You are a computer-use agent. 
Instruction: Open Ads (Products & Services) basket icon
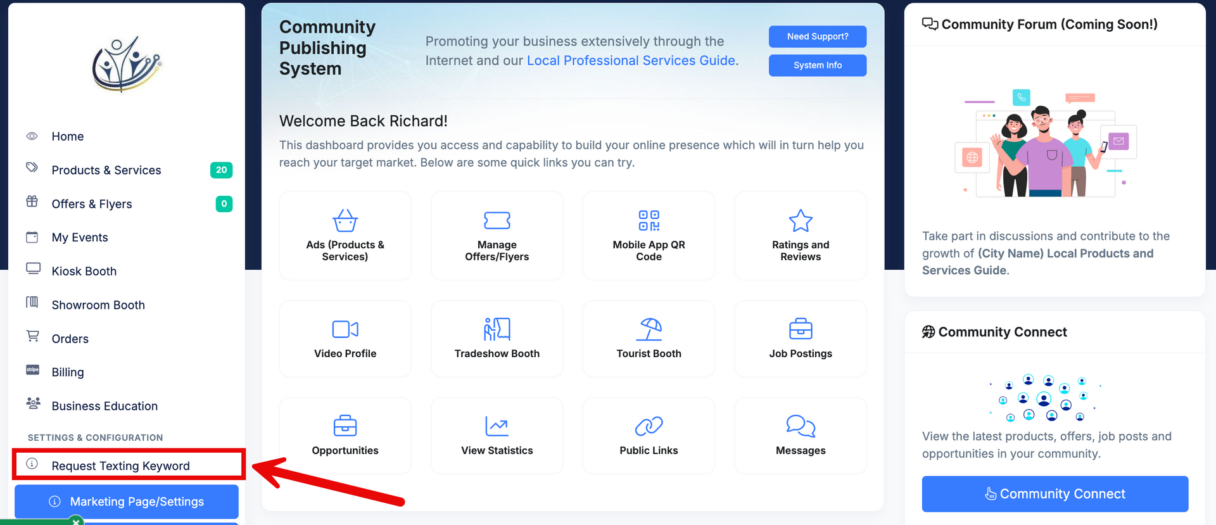click(345, 220)
